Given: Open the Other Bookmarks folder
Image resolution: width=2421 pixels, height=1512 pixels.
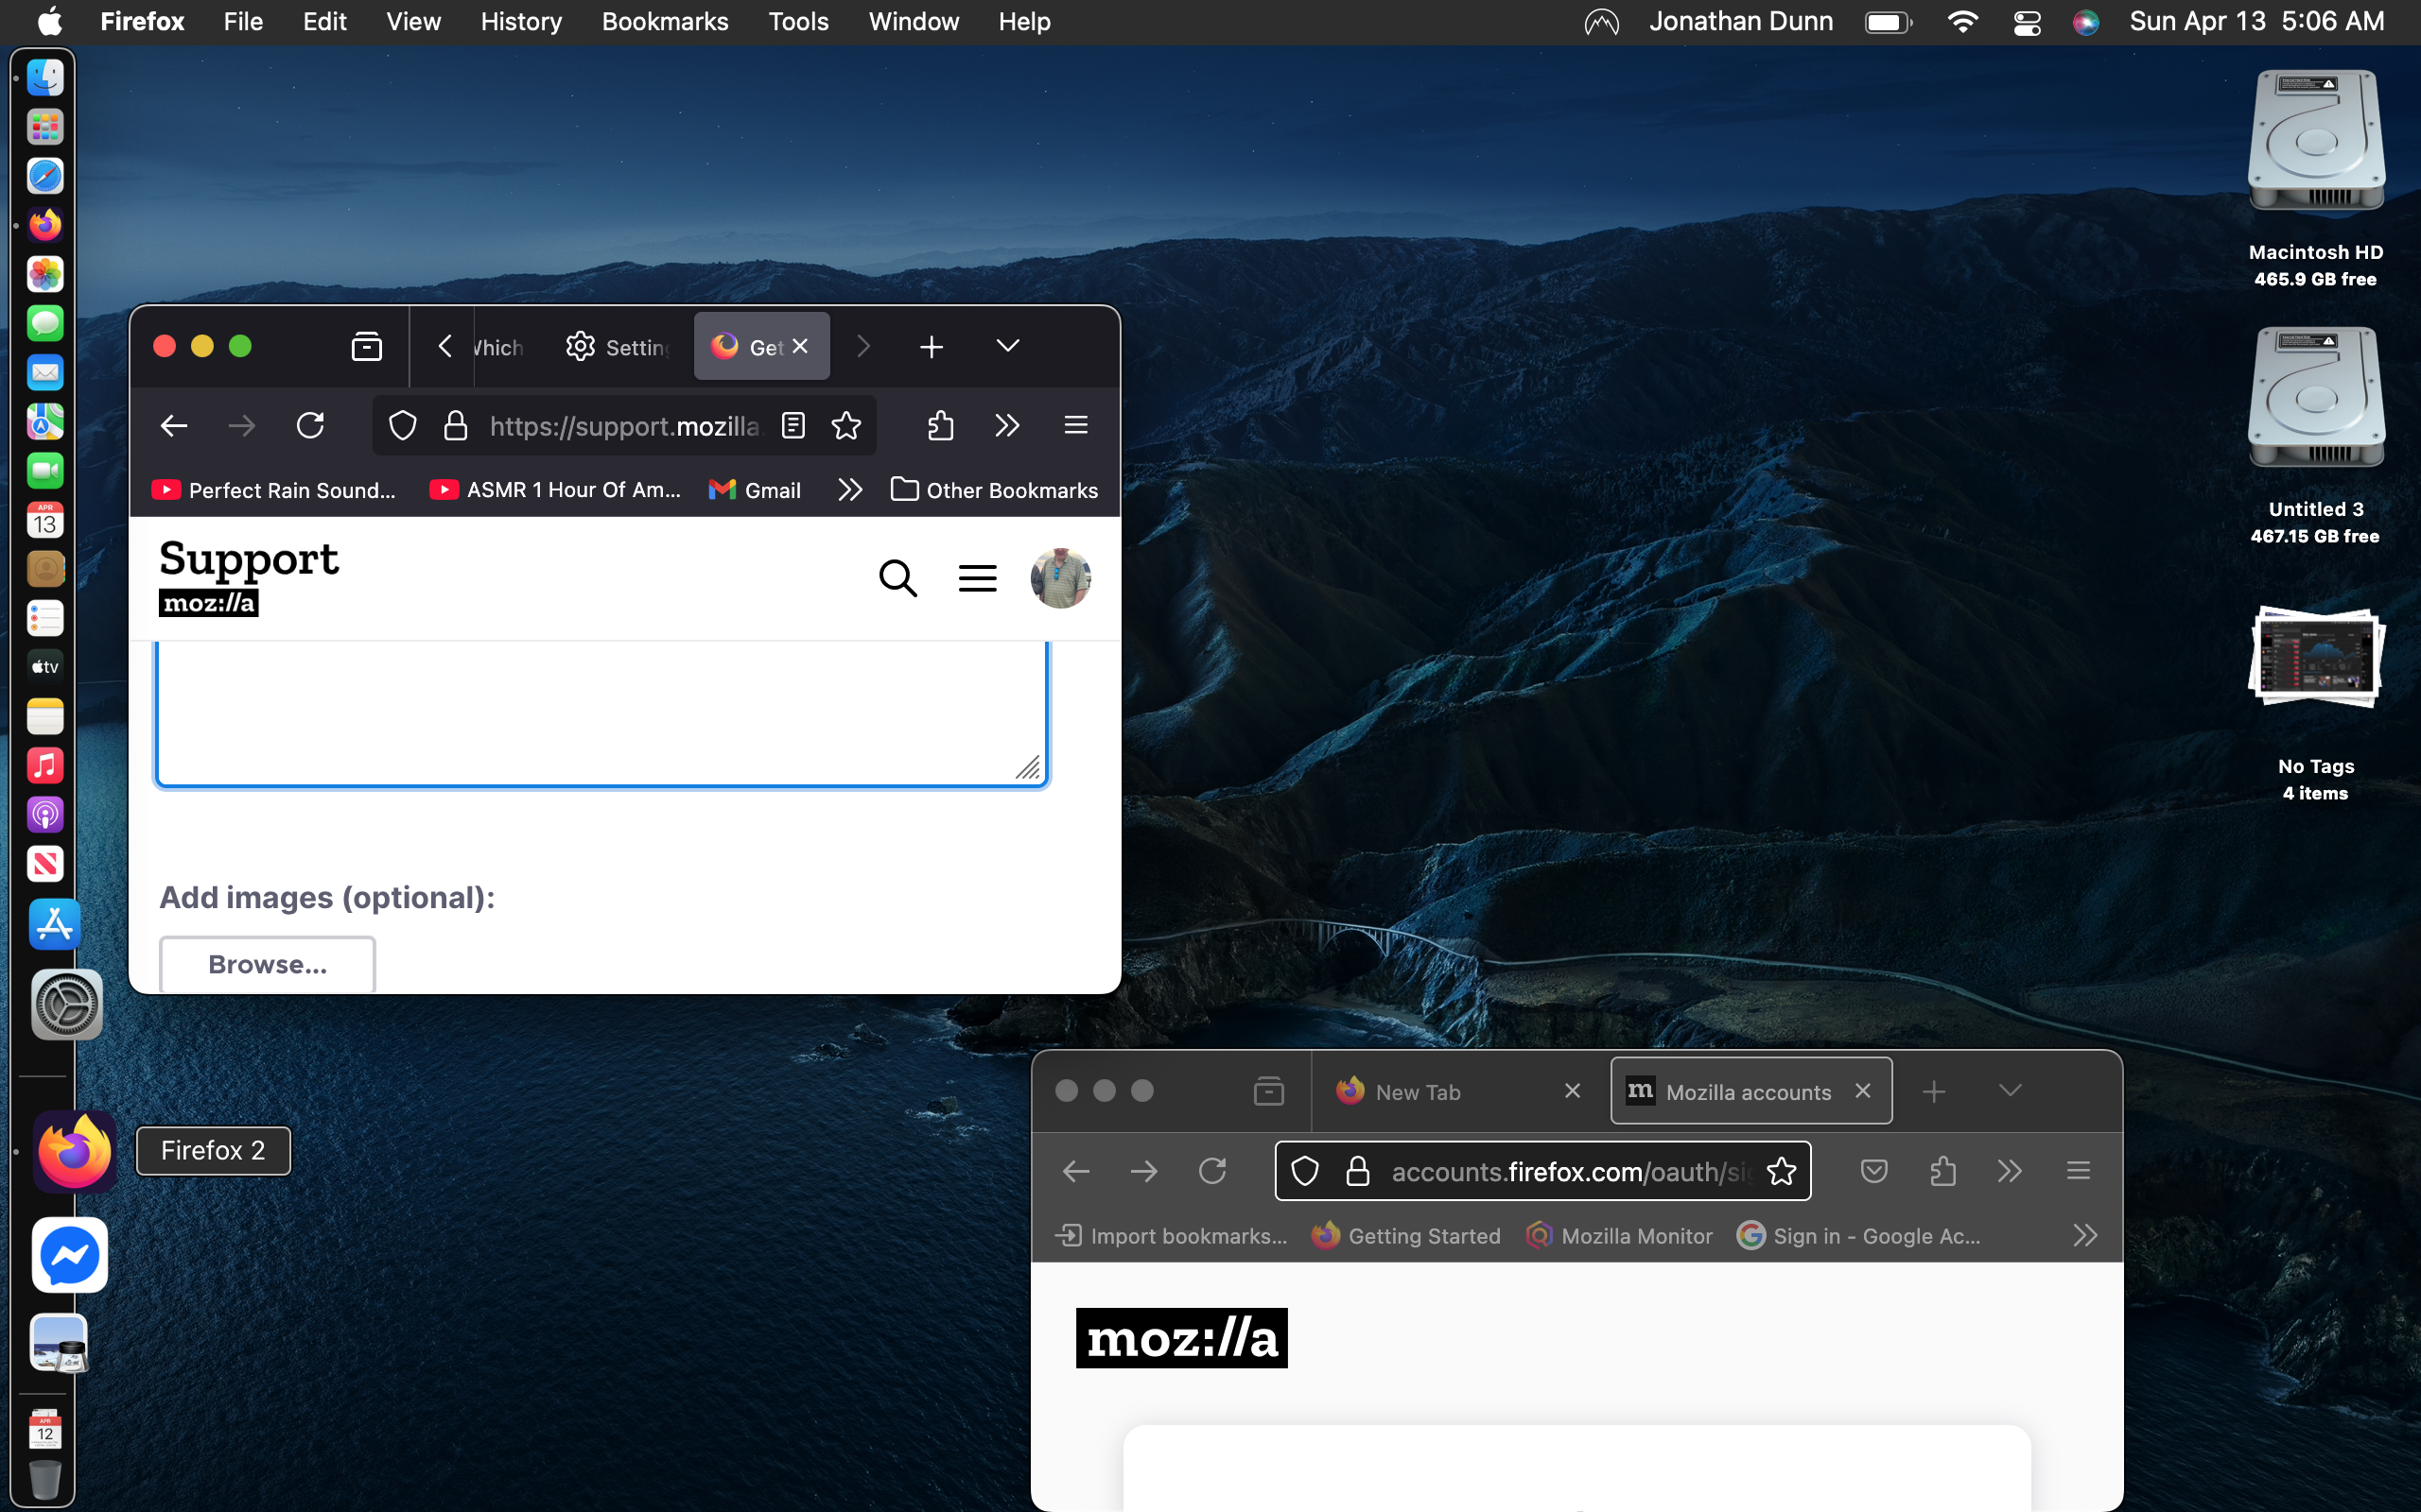Looking at the screenshot, I should [995, 490].
